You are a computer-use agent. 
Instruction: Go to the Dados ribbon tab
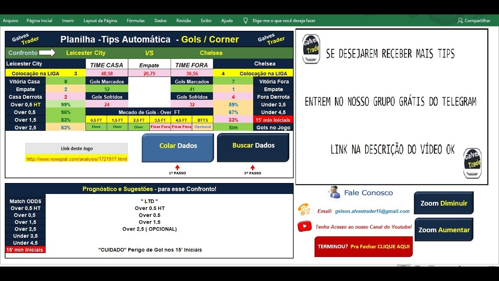[x=161, y=21]
